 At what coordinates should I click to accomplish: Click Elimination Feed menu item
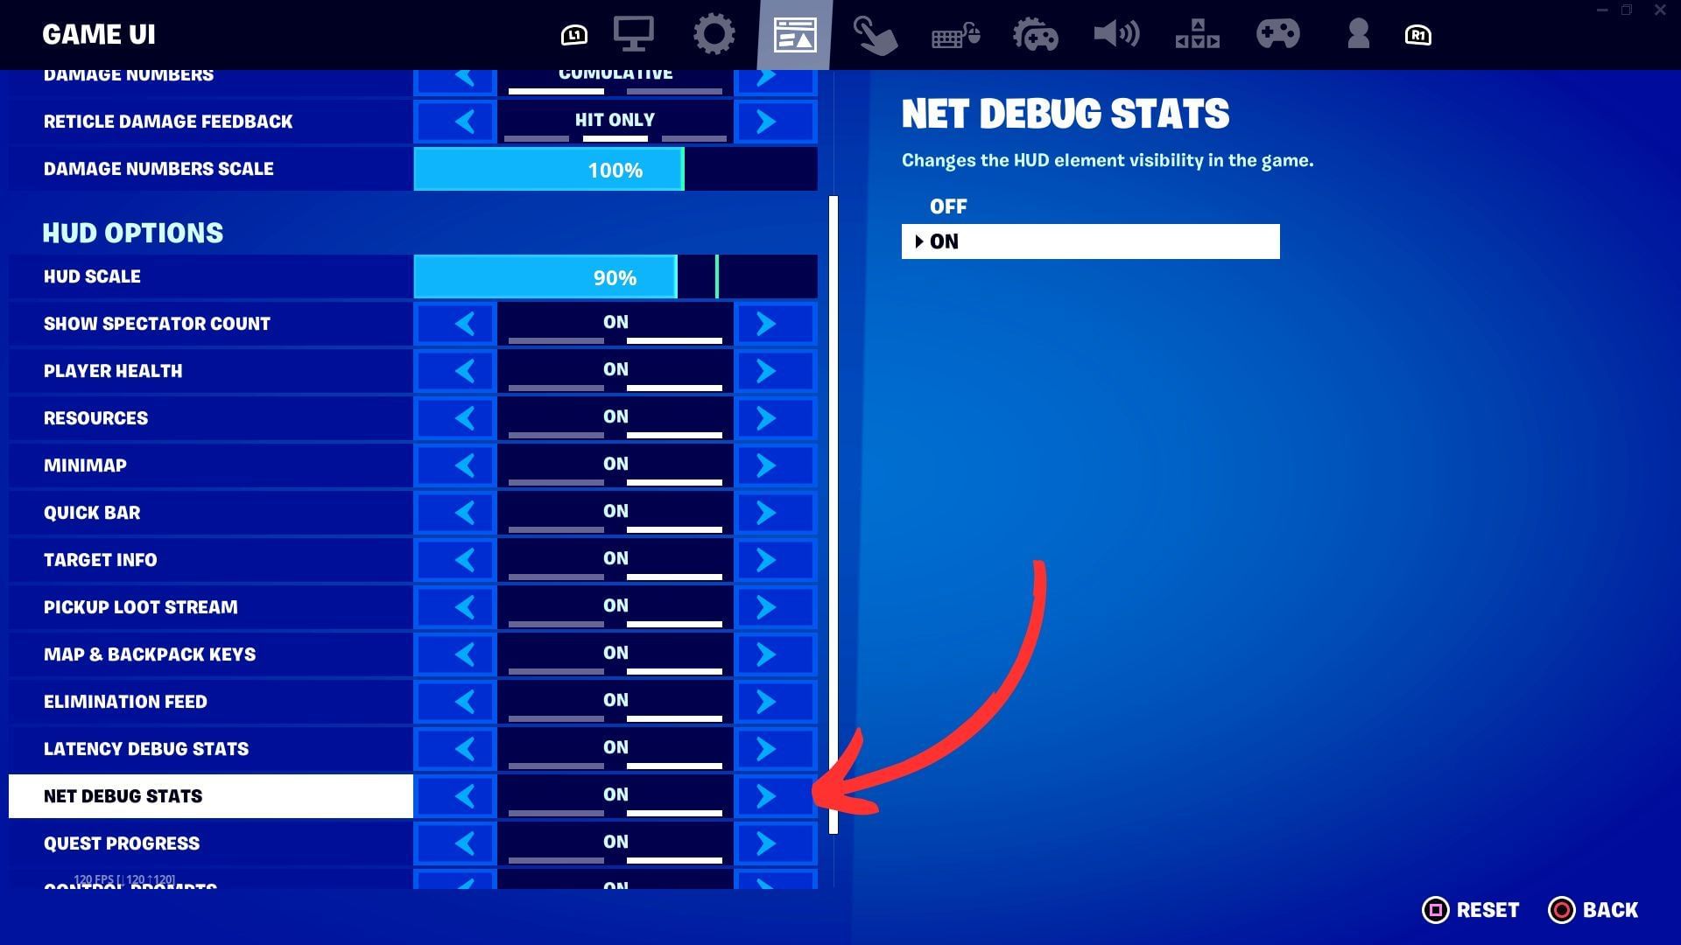tap(211, 700)
